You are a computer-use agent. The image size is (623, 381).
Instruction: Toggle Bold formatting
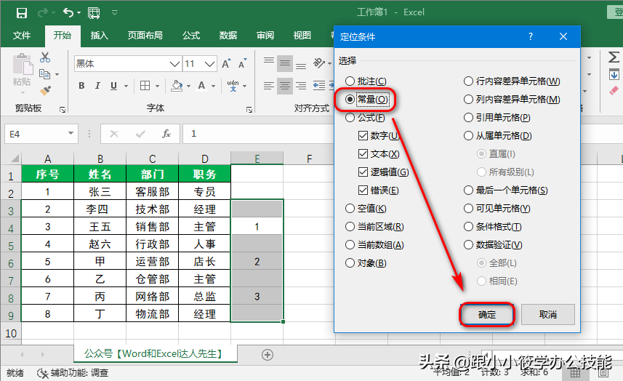pyautogui.click(x=81, y=85)
